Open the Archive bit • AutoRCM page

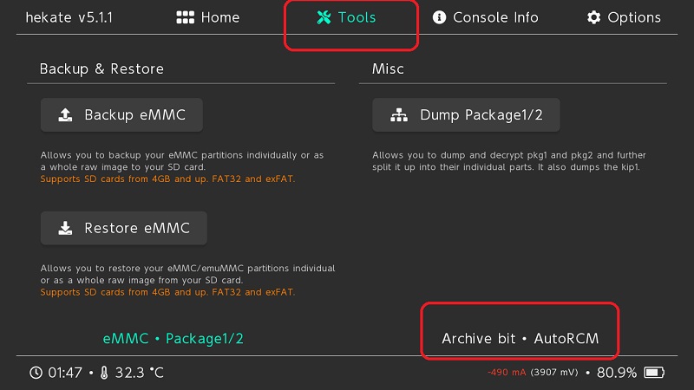pos(520,338)
